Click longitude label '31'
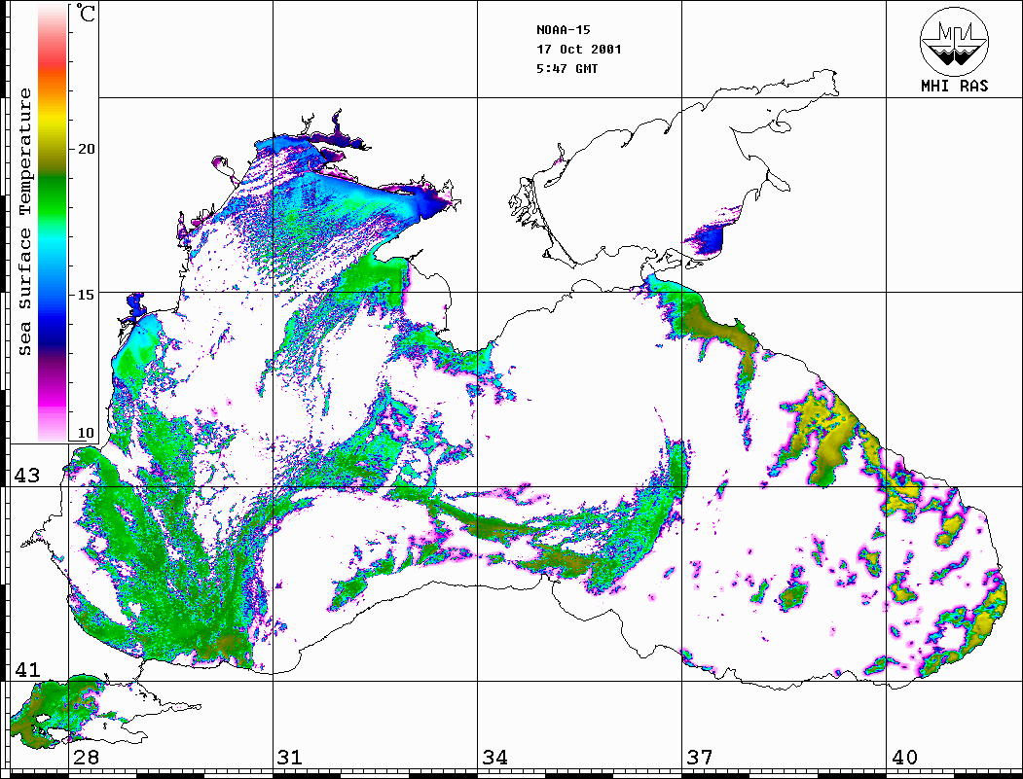1023x779 pixels. (290, 758)
